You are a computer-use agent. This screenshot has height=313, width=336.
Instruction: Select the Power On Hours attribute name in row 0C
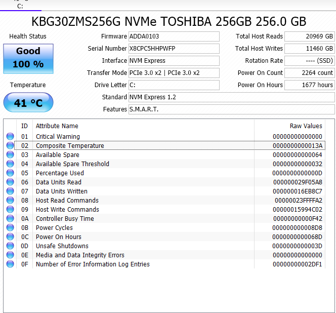coord(59,237)
